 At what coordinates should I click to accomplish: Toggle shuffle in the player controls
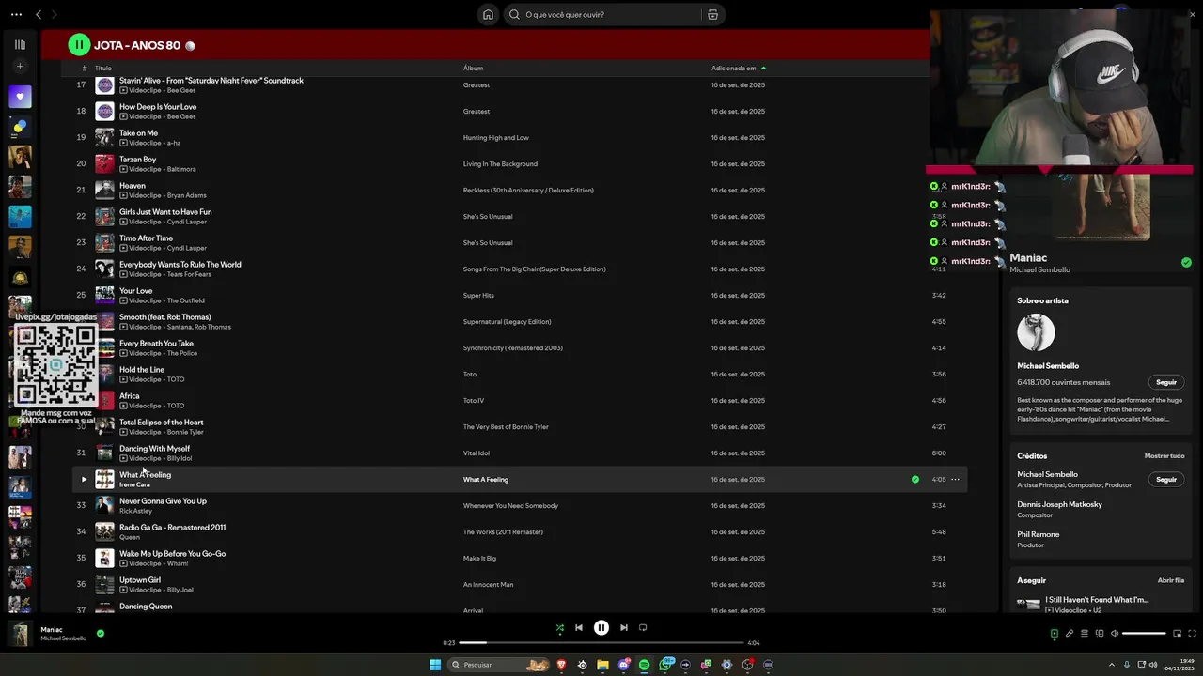559,628
